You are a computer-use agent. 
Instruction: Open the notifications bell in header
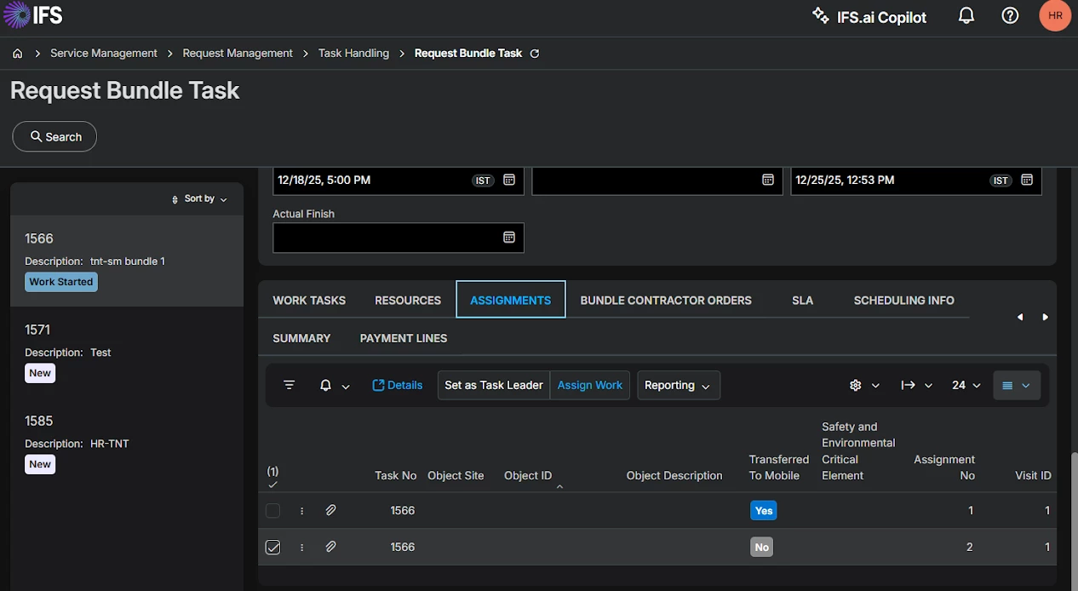point(966,16)
